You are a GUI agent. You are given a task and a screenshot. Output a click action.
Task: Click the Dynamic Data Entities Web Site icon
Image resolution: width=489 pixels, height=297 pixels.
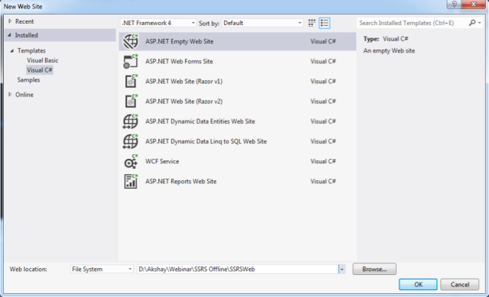point(131,121)
